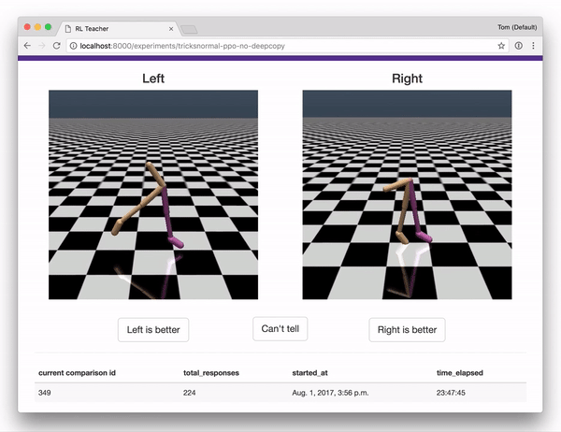Image resolution: width=561 pixels, height=432 pixels.
Task: Click the Right walker video clip
Action: (407, 194)
